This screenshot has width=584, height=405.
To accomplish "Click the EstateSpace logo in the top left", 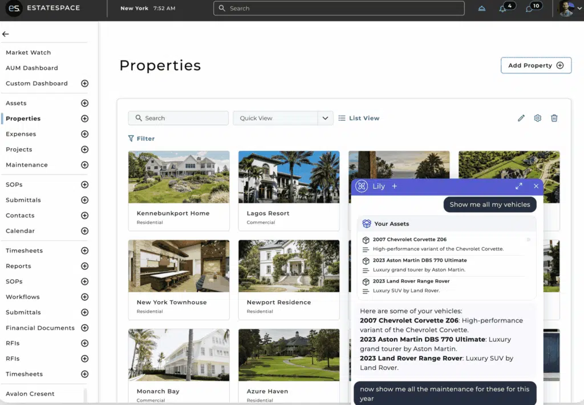I will click(14, 9).
